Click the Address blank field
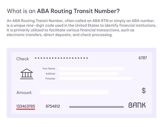This screenshot has height=127, width=163. [89, 74]
